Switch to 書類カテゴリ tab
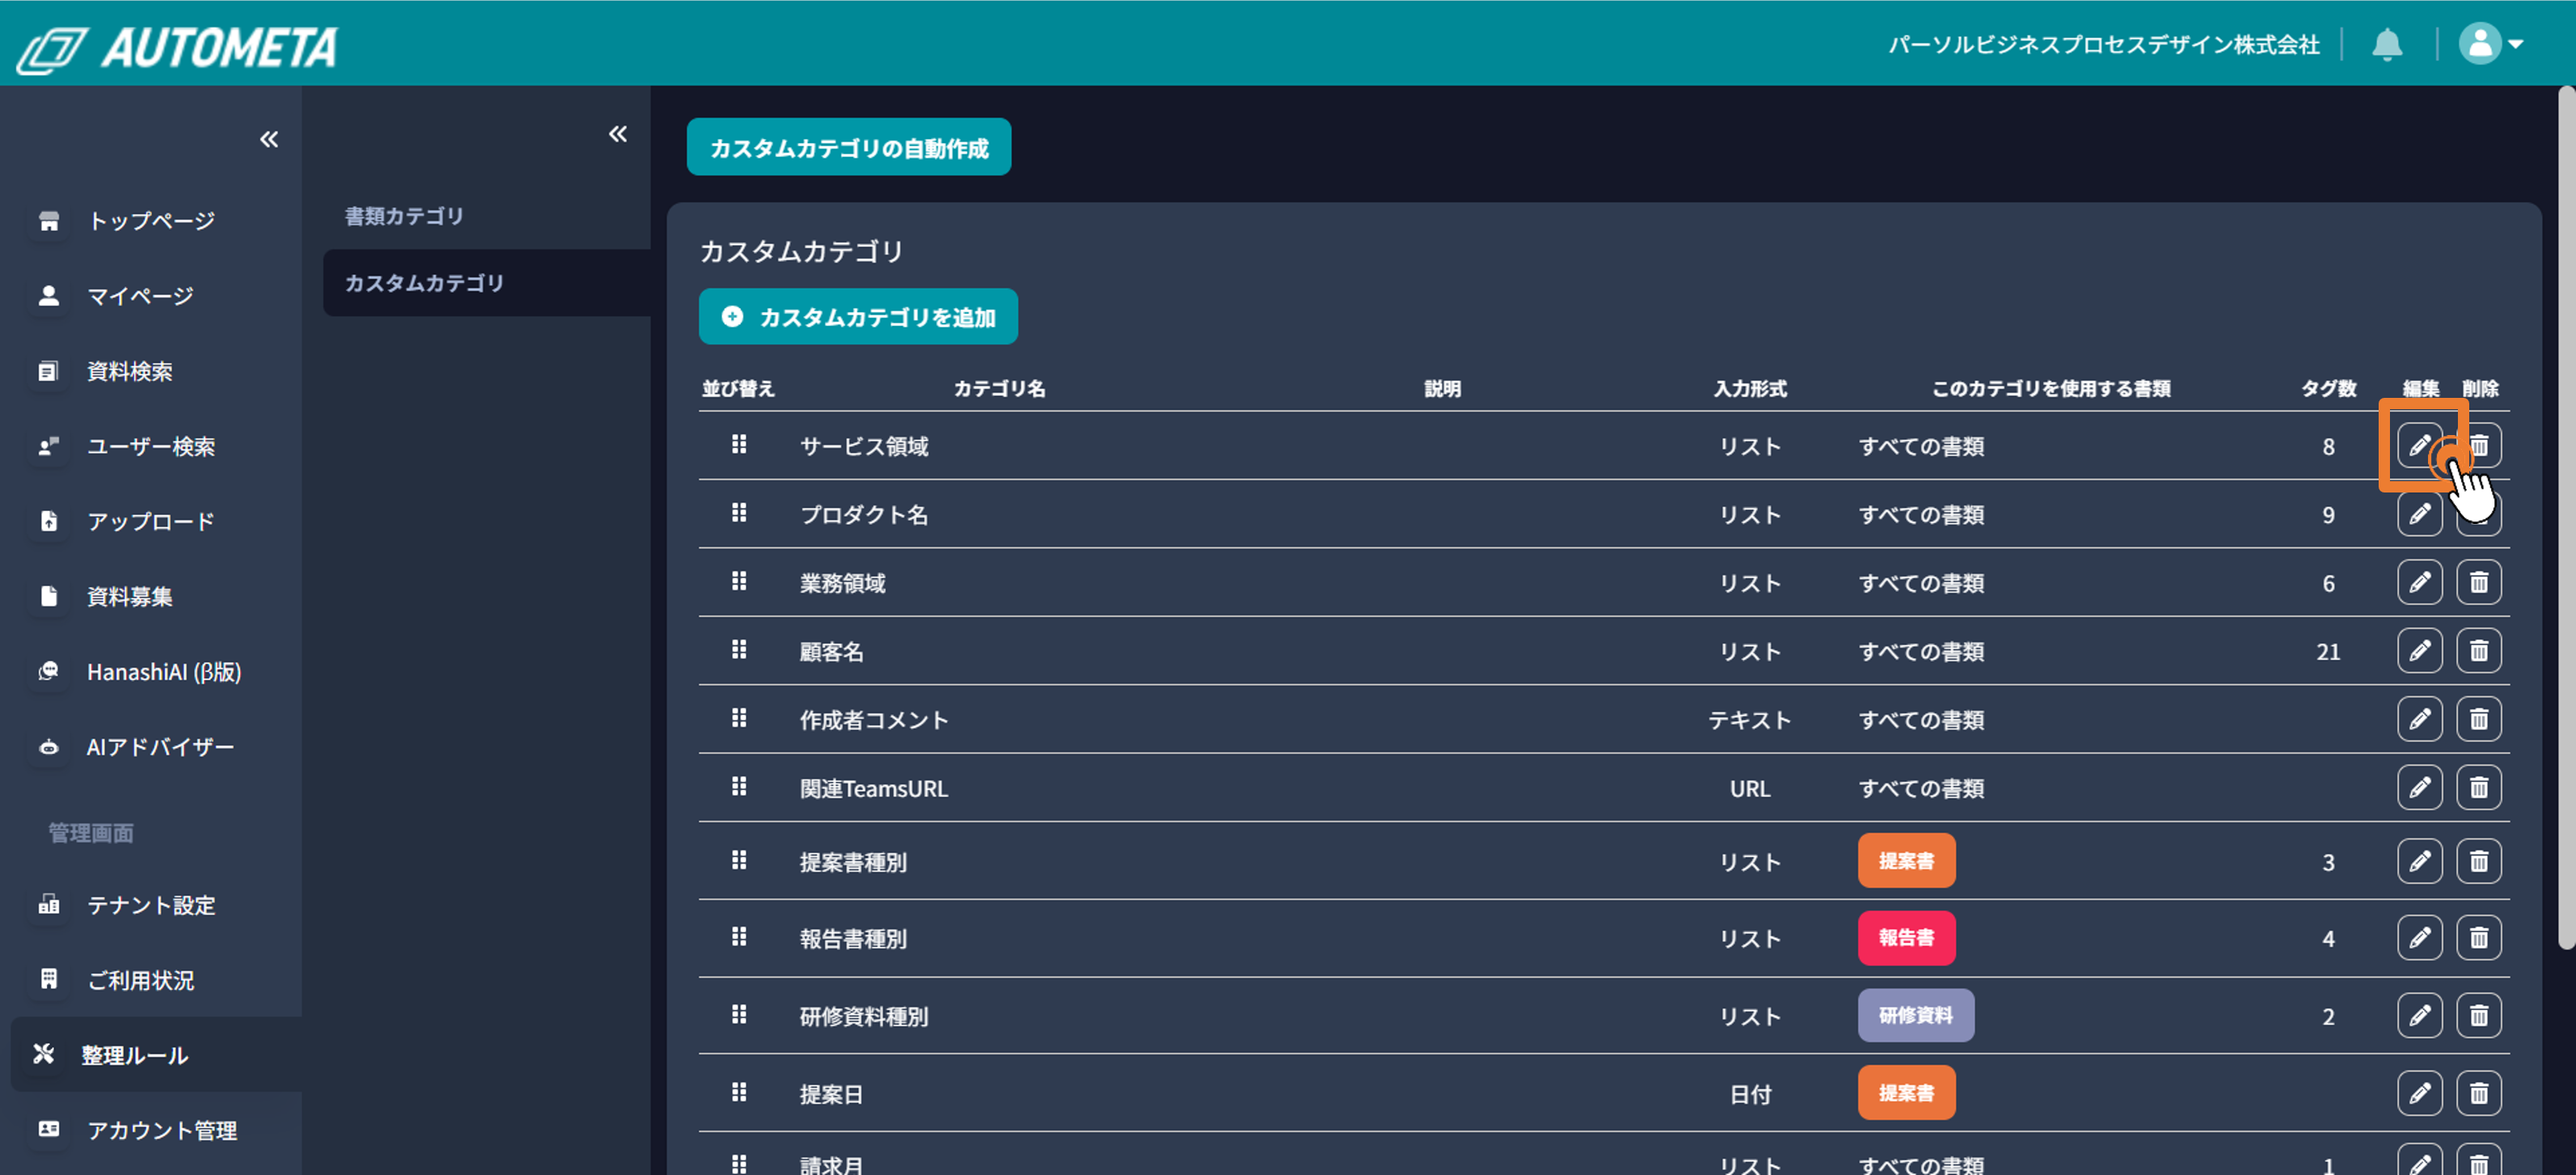 click(404, 216)
